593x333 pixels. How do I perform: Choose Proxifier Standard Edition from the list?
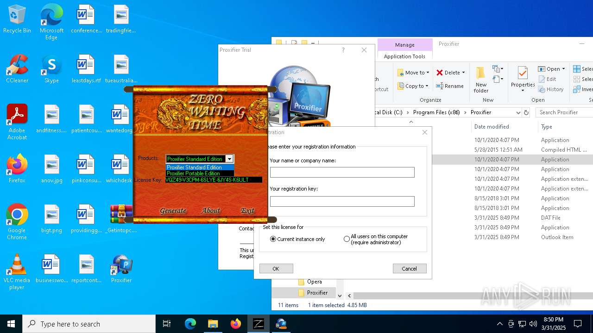pos(200,167)
